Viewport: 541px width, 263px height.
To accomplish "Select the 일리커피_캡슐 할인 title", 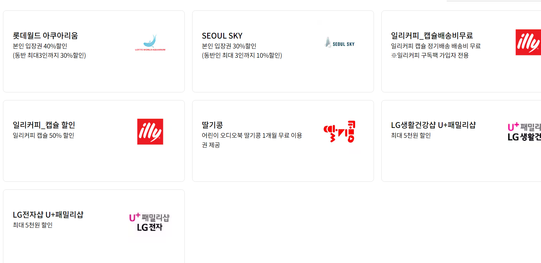I will point(44,125).
